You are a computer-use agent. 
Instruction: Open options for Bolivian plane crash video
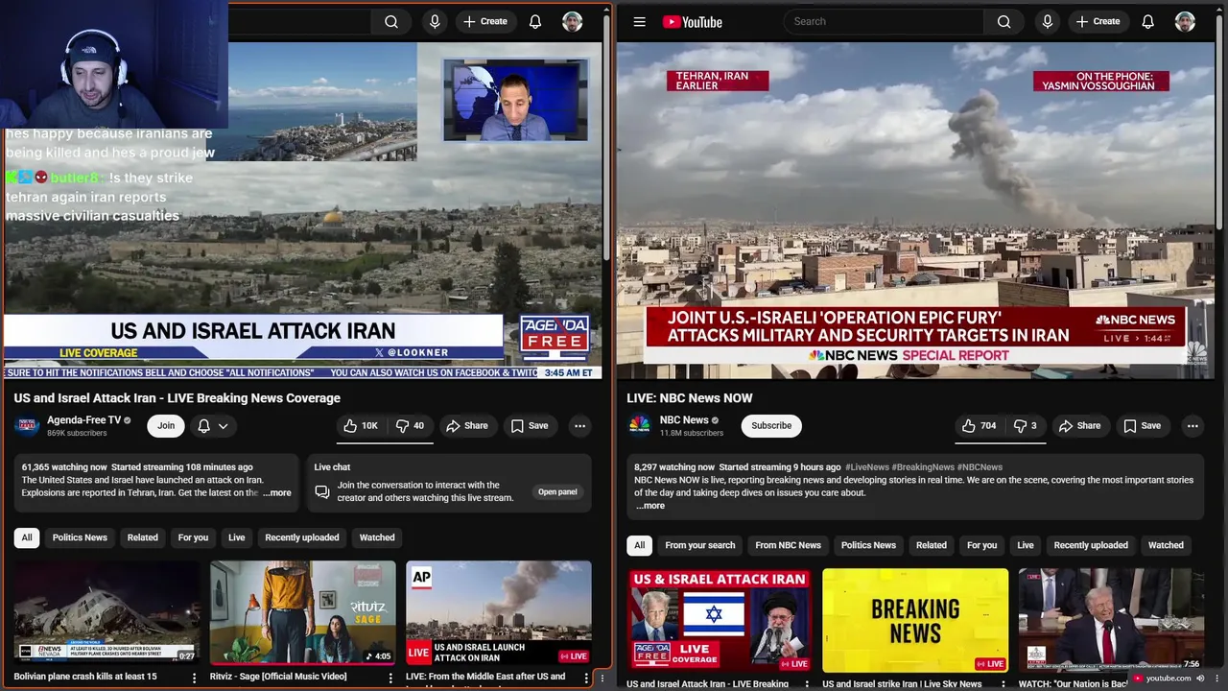[x=194, y=678]
